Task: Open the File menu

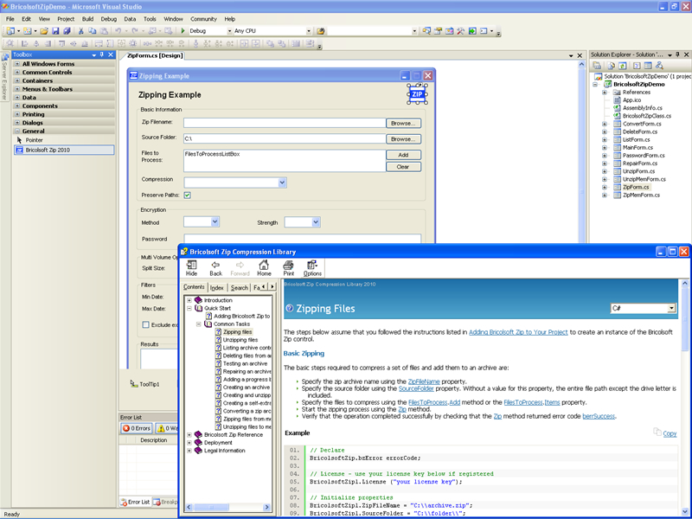Action: point(10,19)
